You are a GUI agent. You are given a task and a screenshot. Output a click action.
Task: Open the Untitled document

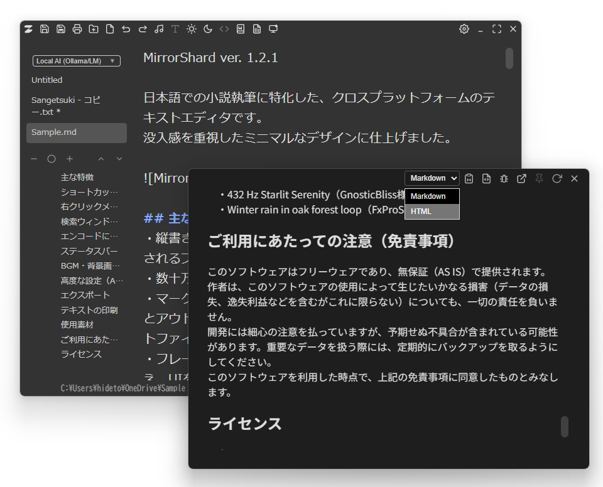47,80
